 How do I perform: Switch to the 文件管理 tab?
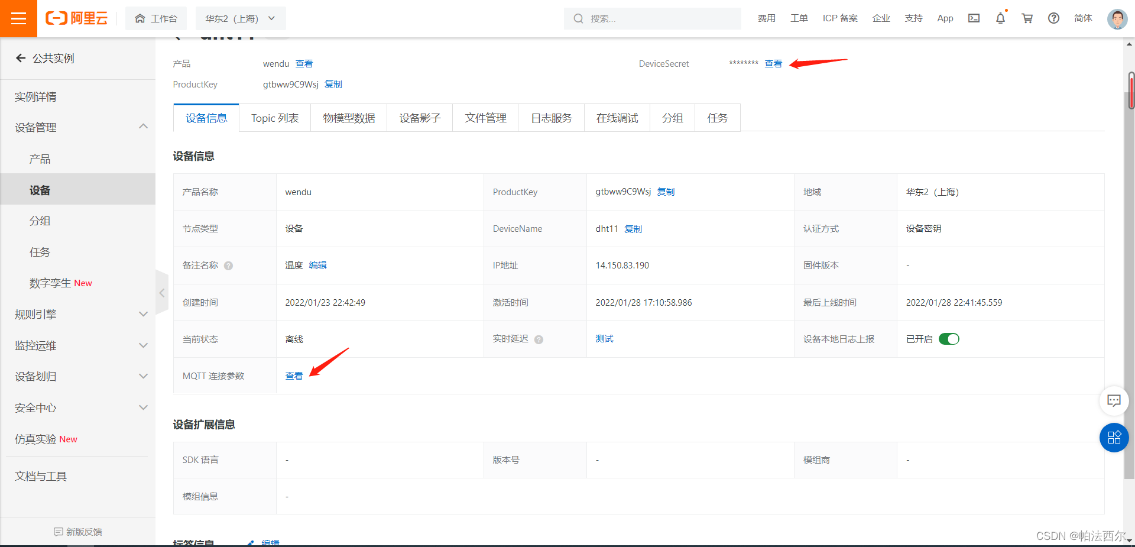point(485,118)
